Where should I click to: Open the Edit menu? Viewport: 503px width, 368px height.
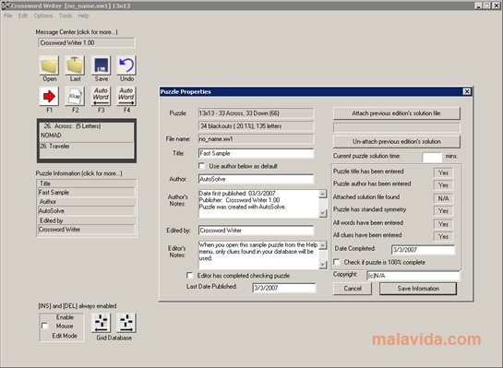click(22, 16)
